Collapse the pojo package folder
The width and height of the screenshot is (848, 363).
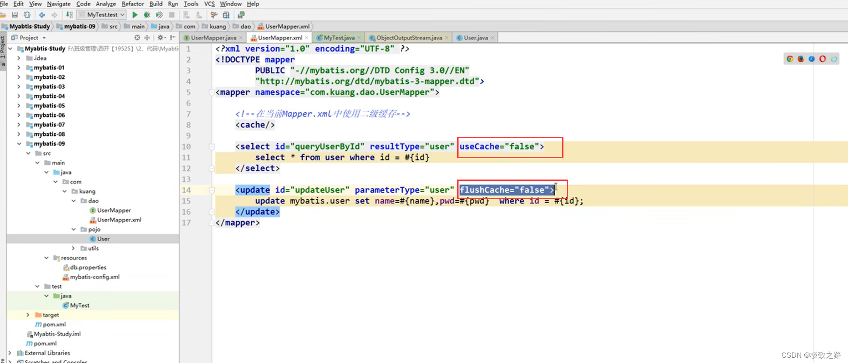[x=74, y=229]
